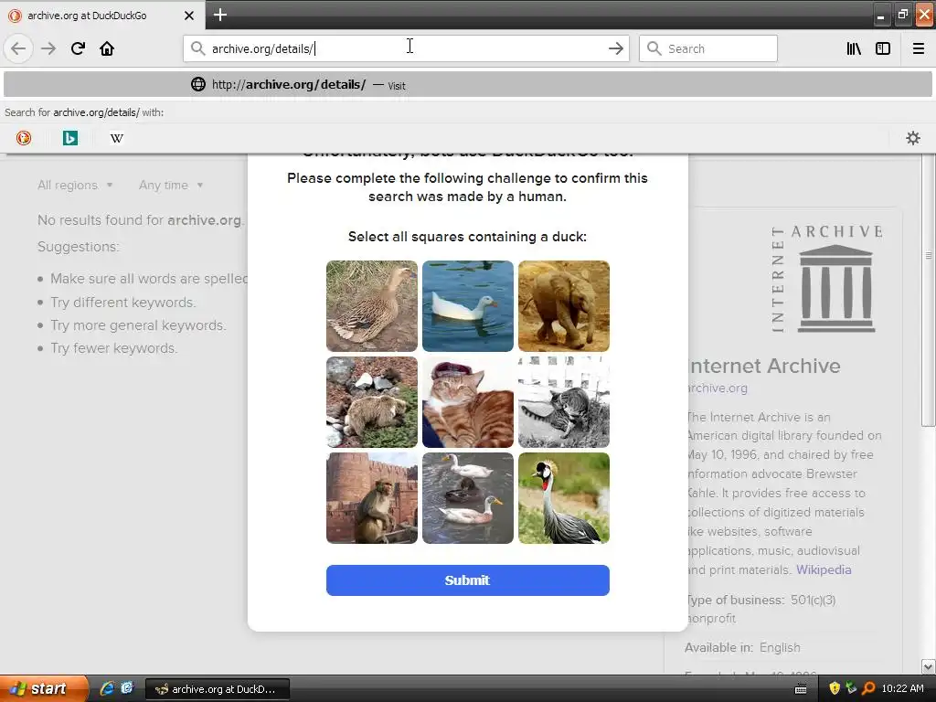Open search settings gear icon
This screenshot has height=702, width=936.
pos(913,138)
